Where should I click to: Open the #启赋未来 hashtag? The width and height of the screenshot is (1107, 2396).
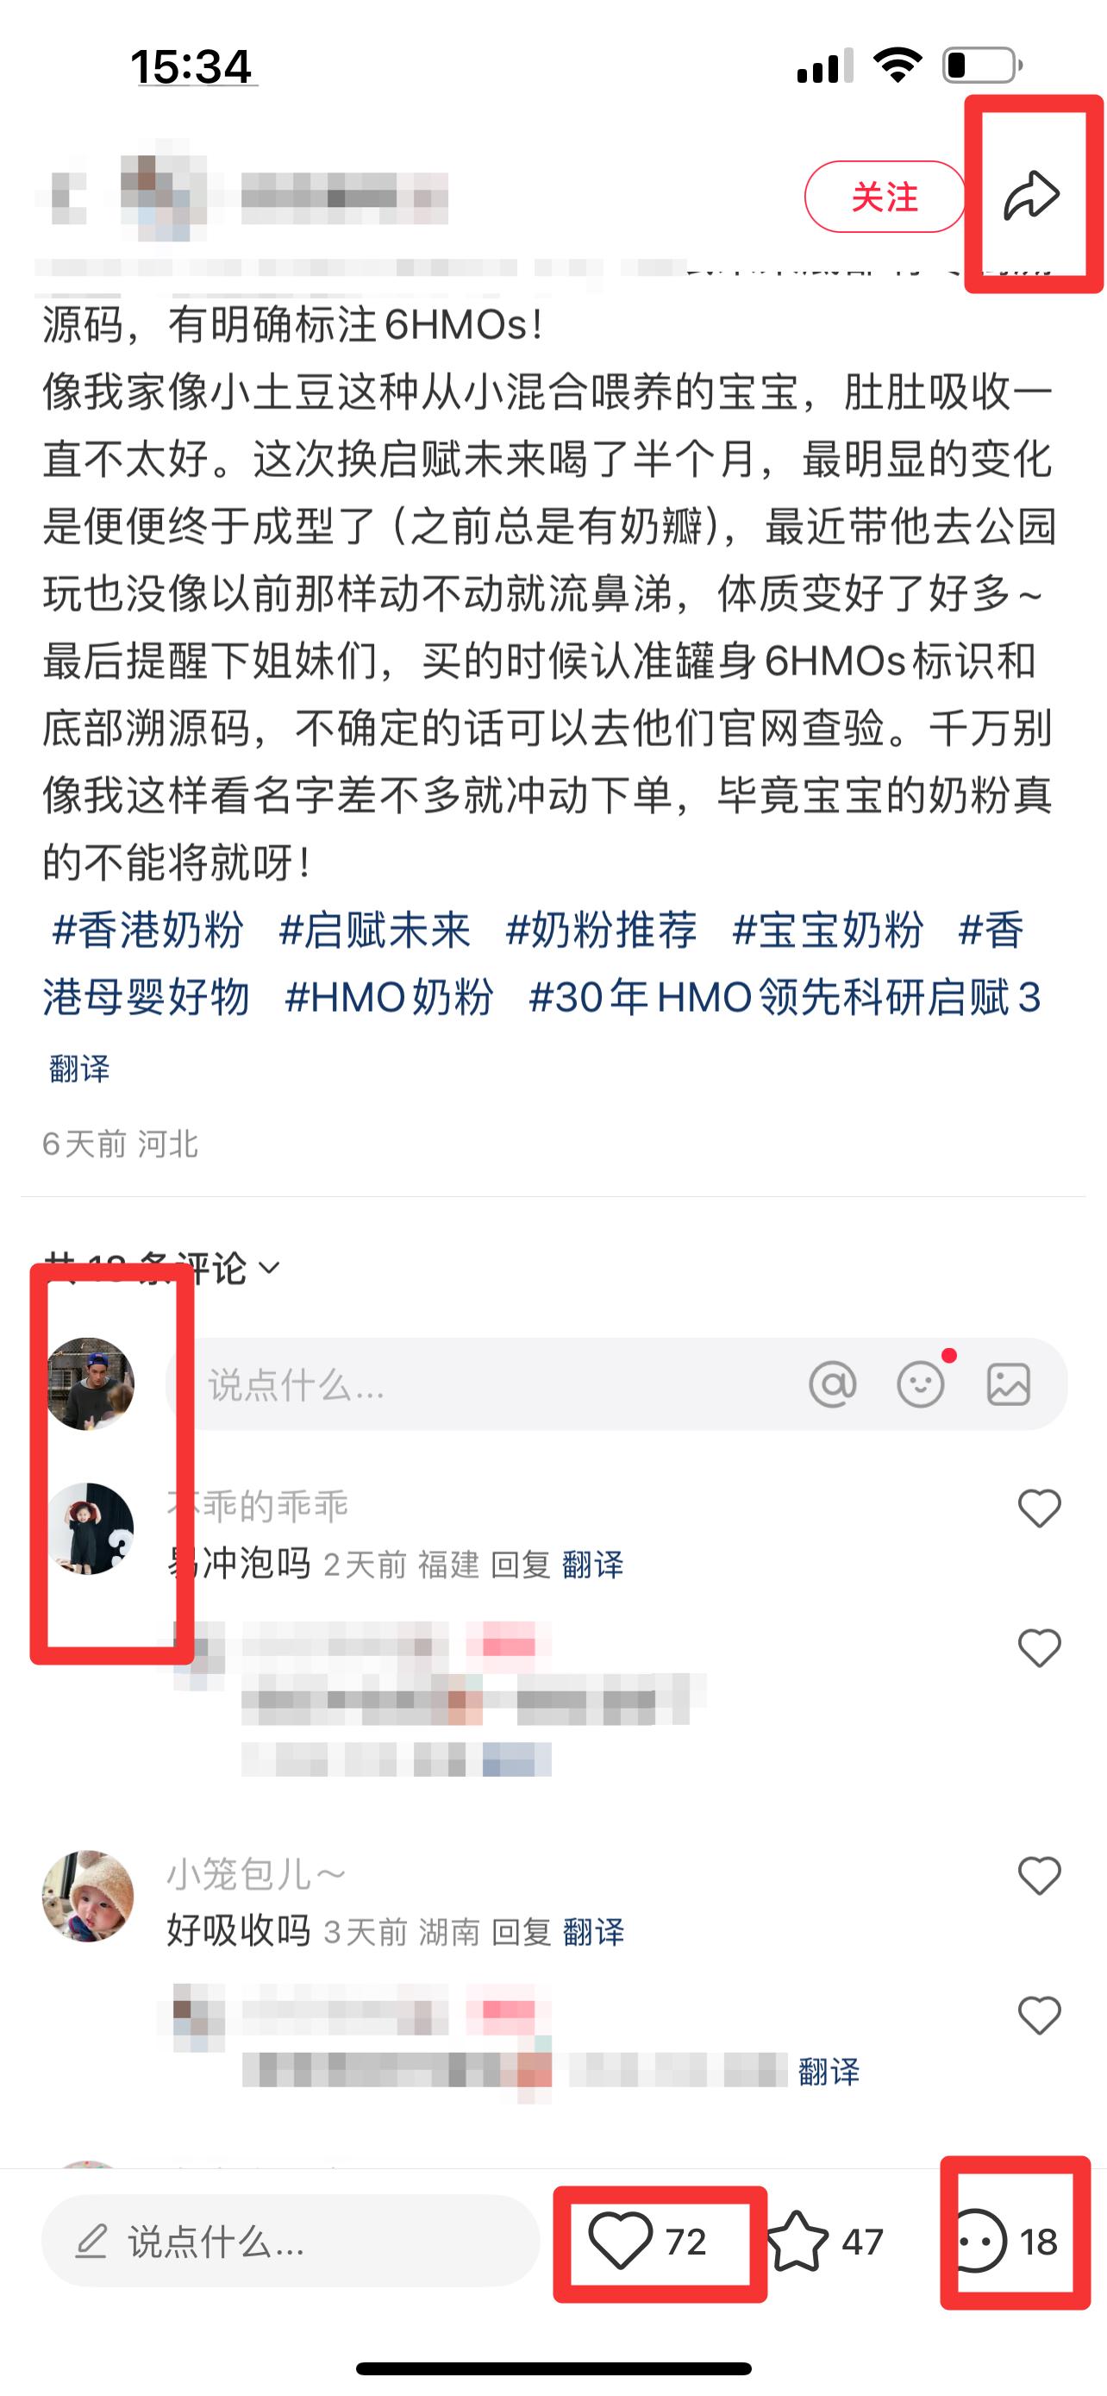(x=374, y=930)
